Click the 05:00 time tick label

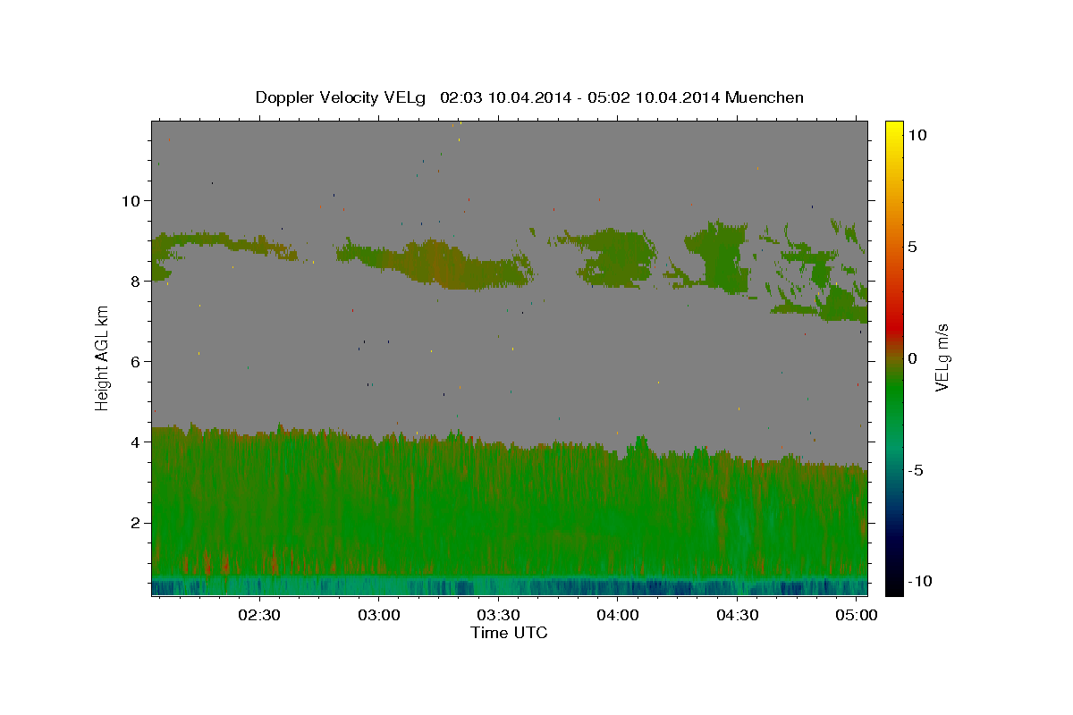pyautogui.click(x=856, y=616)
